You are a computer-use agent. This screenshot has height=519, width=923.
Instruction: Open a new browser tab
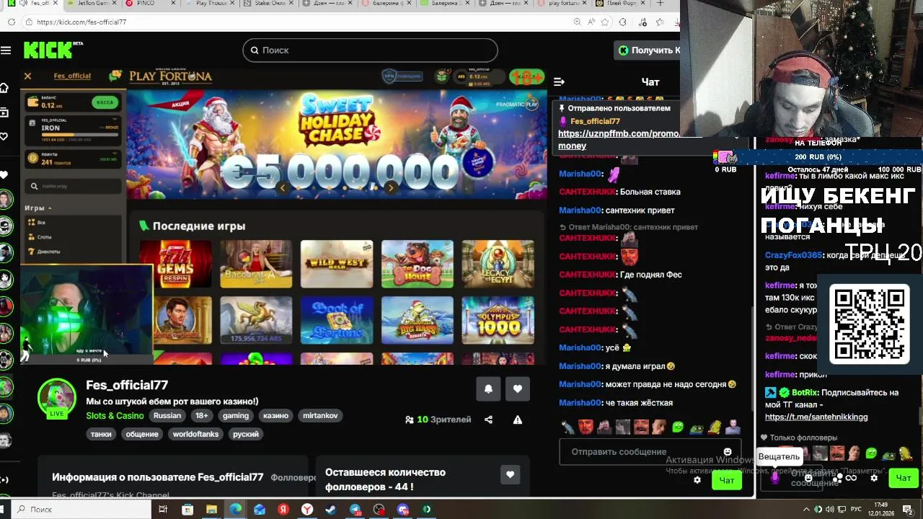660,4
